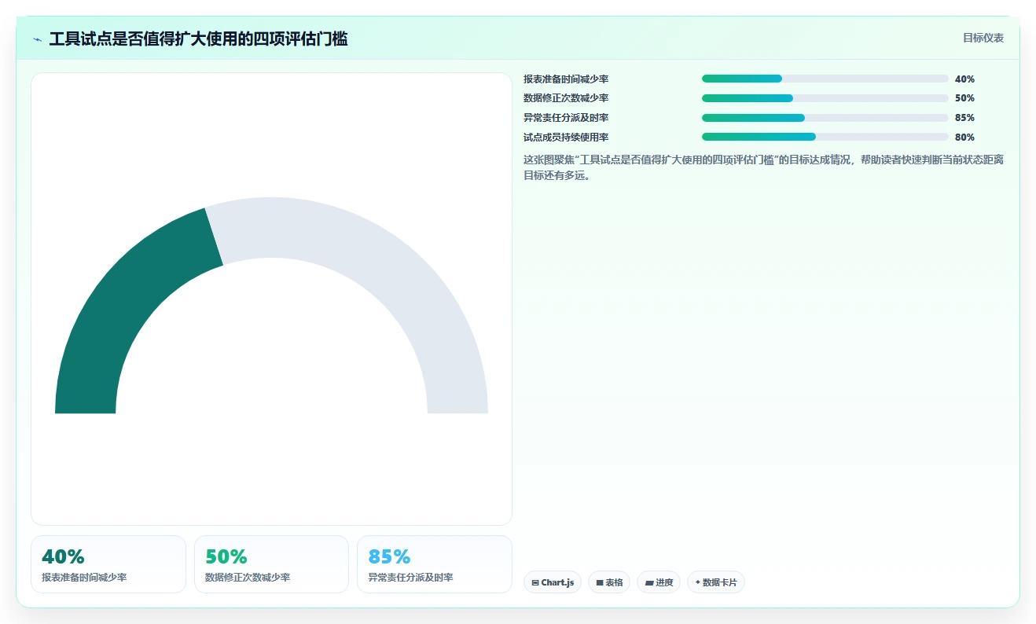Viewport: 1036px width, 624px height.
Task: Click the Chart.js tag chip
Action: [553, 582]
